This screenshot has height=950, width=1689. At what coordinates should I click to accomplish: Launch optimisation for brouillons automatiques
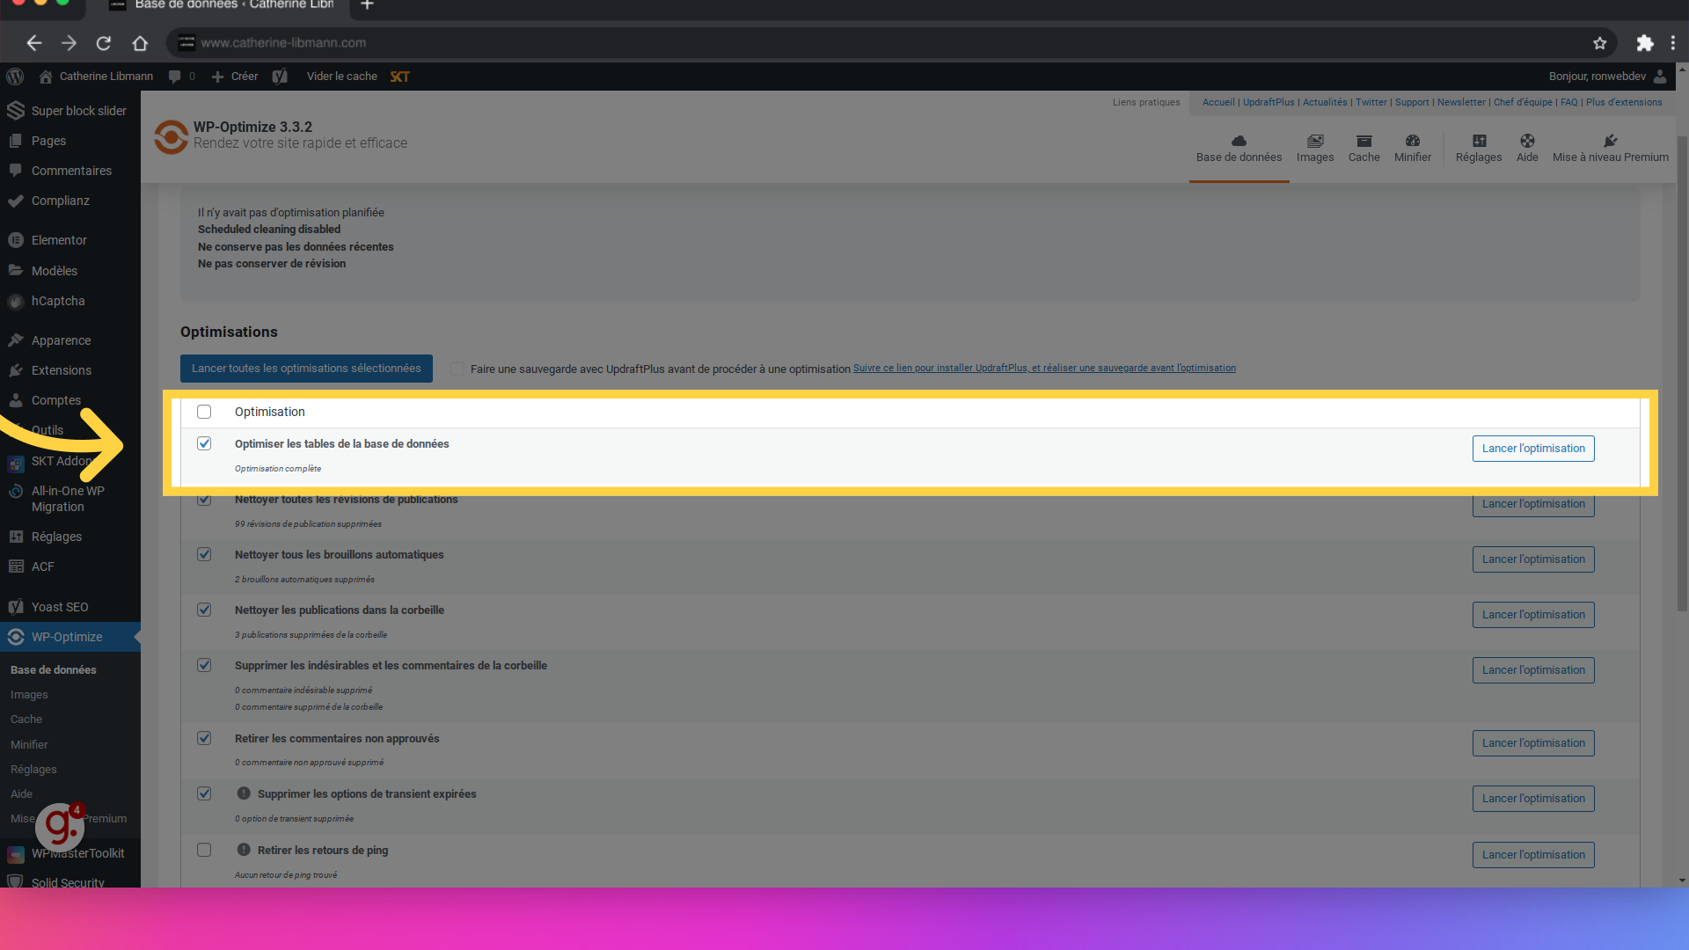[x=1533, y=559]
